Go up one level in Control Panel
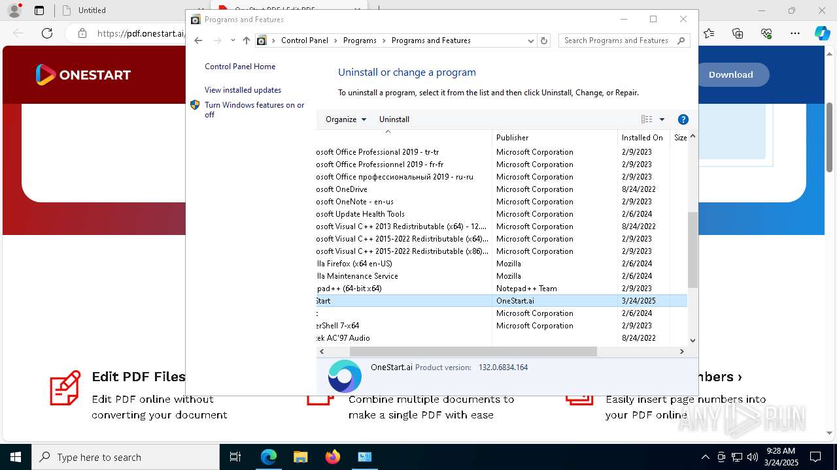This screenshot has width=837, height=470. [246, 40]
